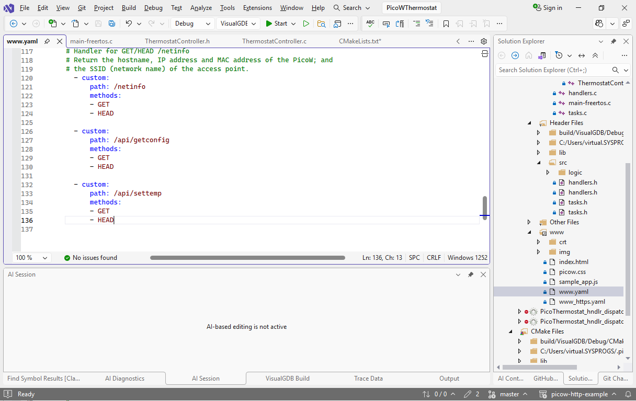Collapse all nodes in Solution Explorer
The image size is (636, 401).
(595, 55)
